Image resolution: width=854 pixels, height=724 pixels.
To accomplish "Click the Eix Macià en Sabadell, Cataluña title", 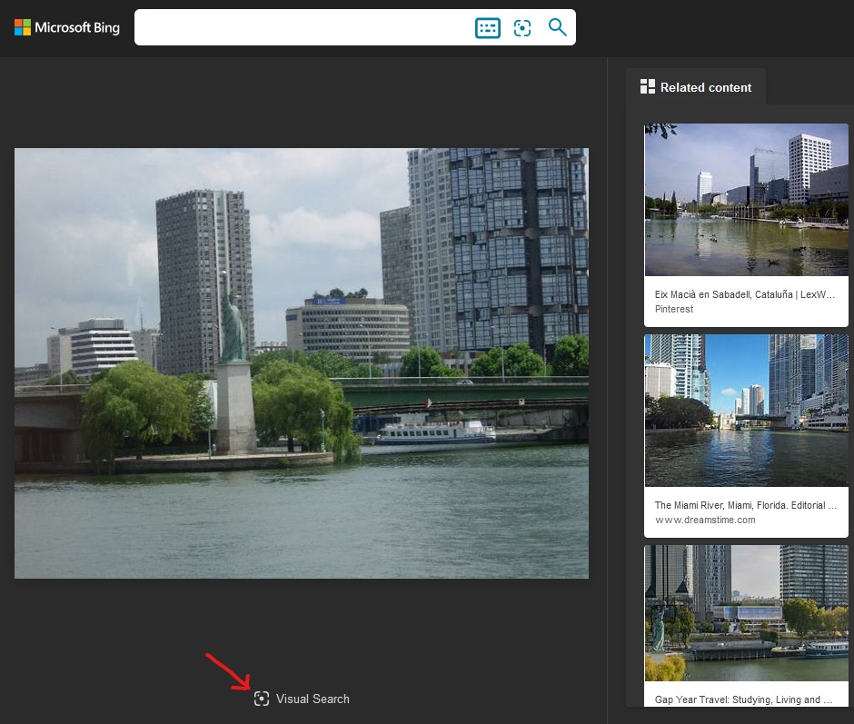I will [745, 294].
